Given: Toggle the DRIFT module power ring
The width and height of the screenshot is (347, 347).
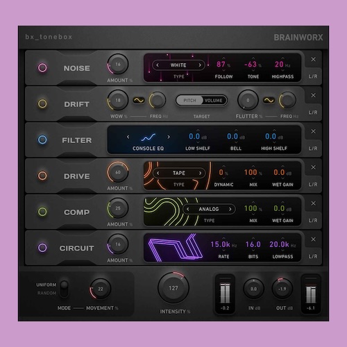Looking at the screenshot, I should click(42, 103).
